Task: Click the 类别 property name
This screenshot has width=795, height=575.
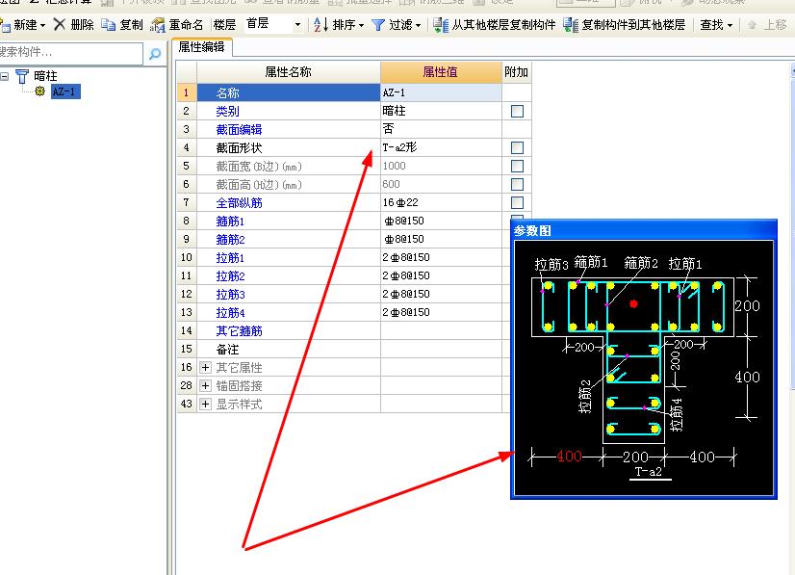Action: [x=228, y=111]
